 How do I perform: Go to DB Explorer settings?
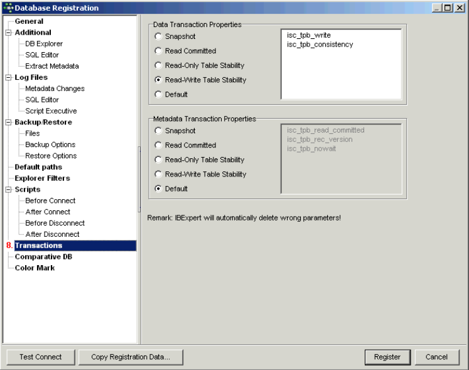44,44
